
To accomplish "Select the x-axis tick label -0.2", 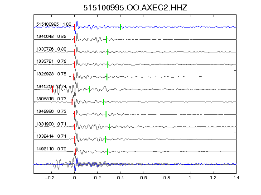I will (50, 178).
